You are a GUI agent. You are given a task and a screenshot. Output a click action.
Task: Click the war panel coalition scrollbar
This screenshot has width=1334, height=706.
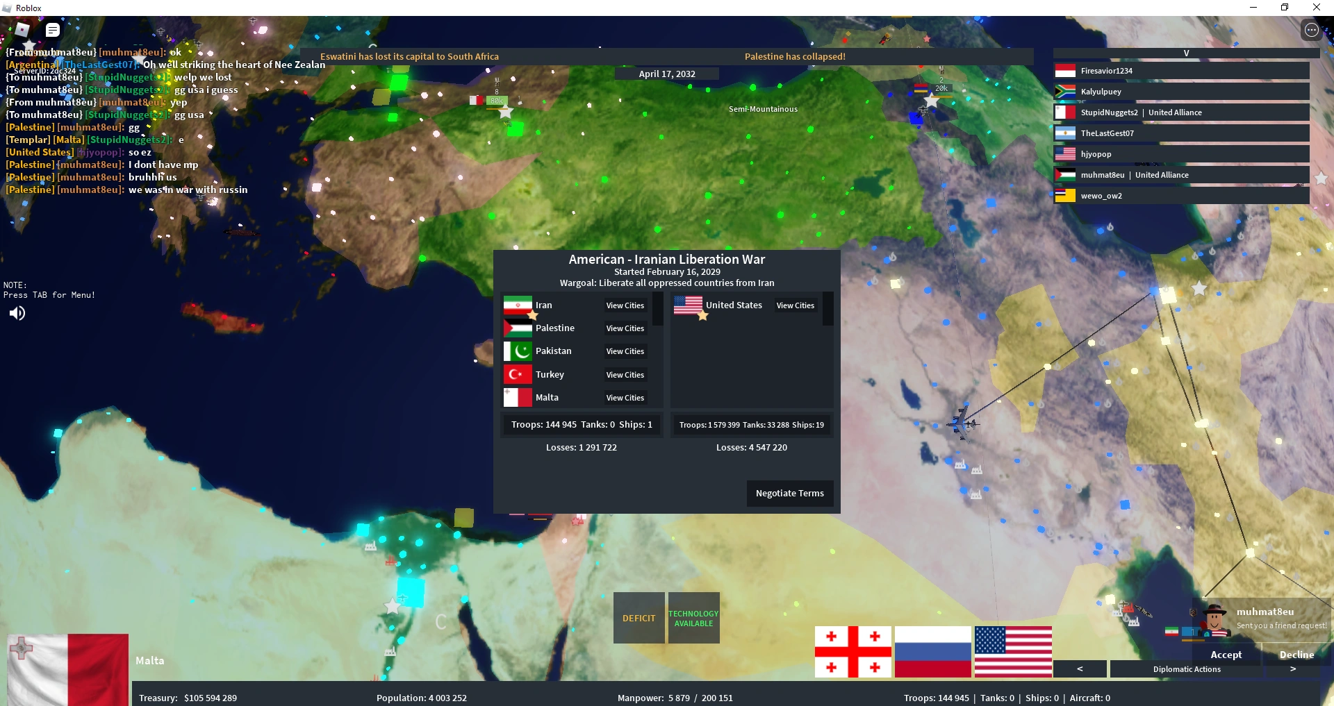click(x=658, y=310)
